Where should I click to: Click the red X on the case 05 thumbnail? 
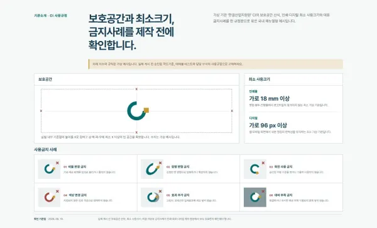(160, 191)
